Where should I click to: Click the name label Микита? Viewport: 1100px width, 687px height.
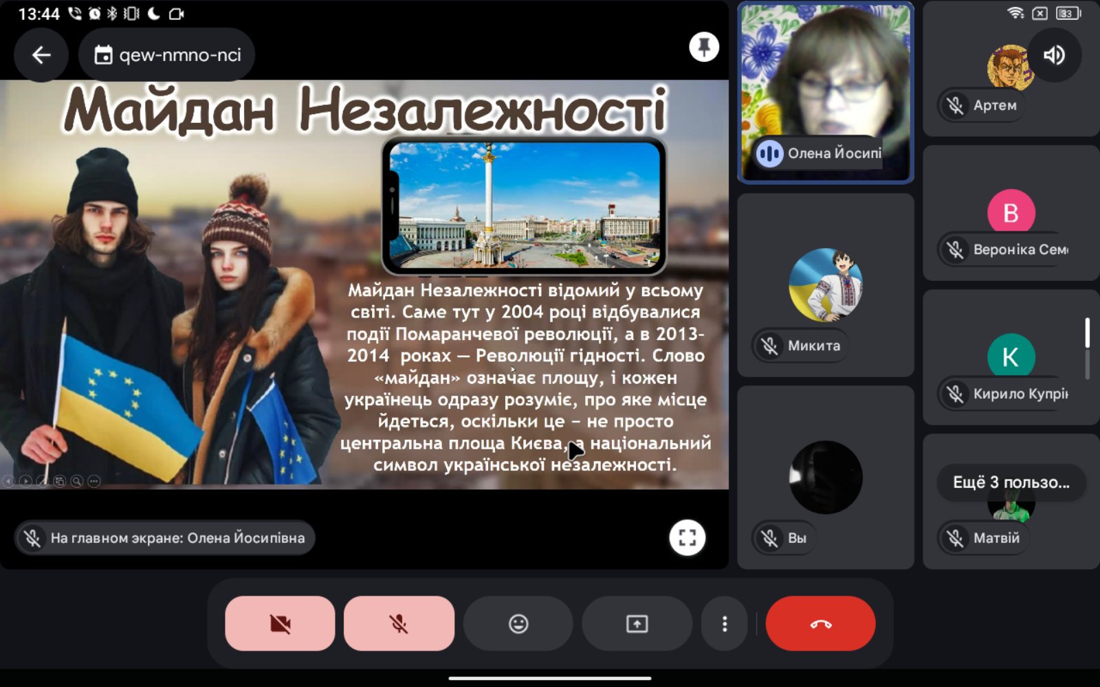[x=814, y=346]
